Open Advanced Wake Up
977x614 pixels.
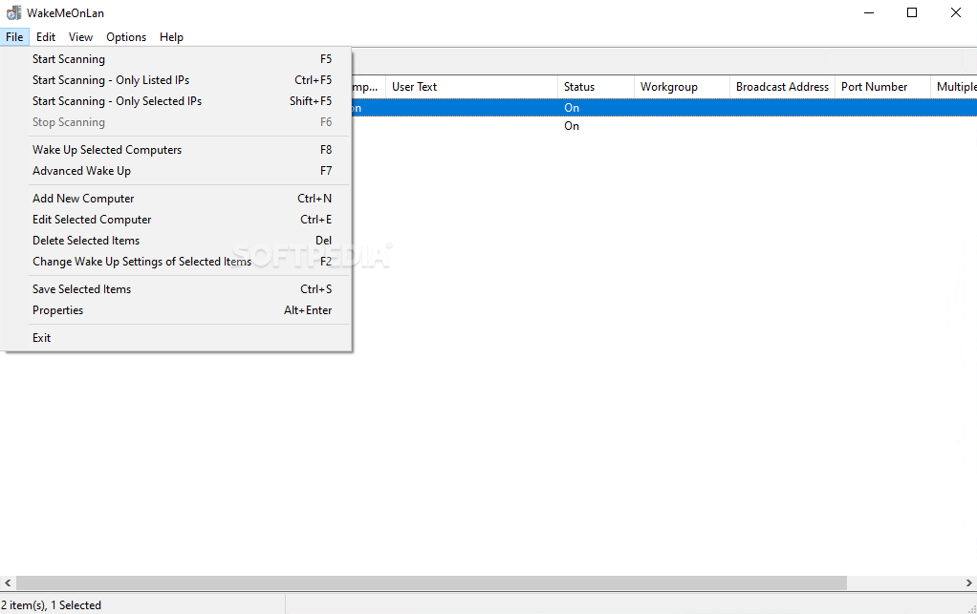click(176, 171)
